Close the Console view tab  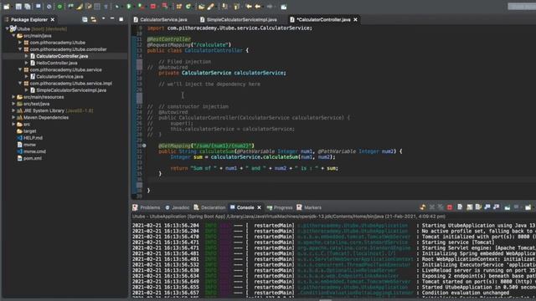point(259,207)
